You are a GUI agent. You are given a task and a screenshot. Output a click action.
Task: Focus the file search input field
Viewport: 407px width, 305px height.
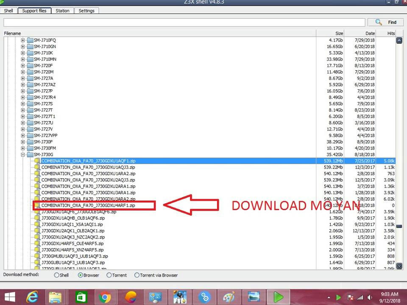point(184,22)
